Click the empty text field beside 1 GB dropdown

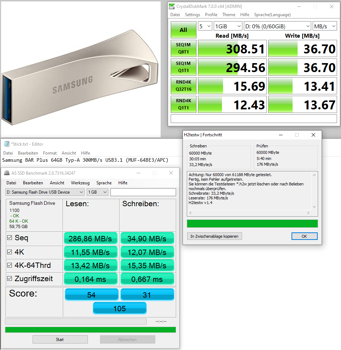143,192
